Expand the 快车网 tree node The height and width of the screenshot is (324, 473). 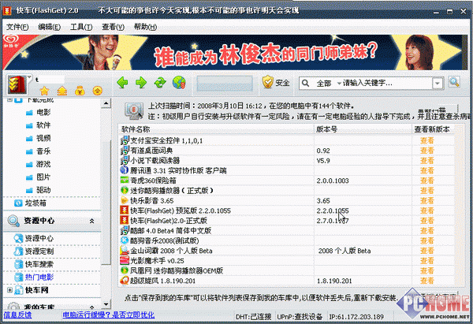[9, 290]
